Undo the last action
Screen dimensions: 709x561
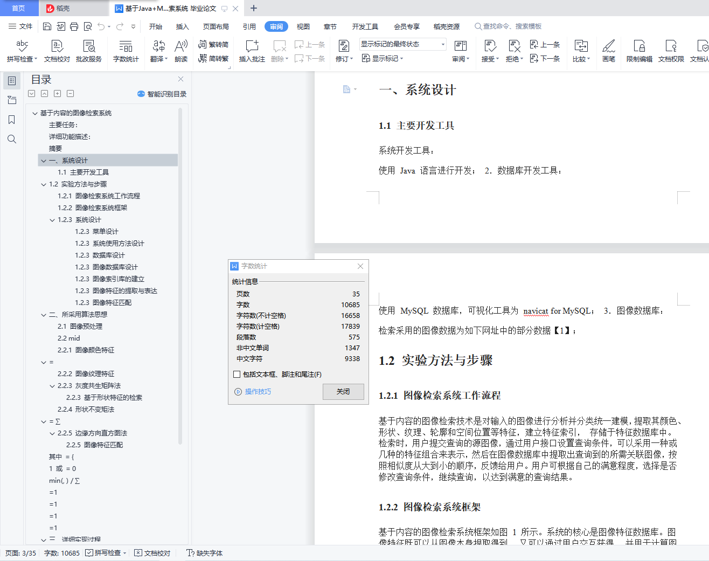(101, 26)
